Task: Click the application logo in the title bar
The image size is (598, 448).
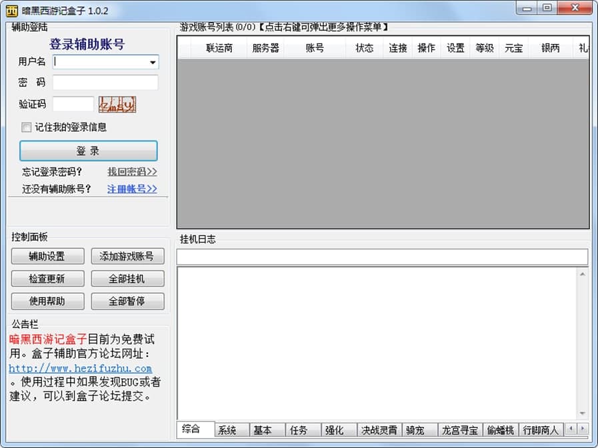Action: [11, 9]
